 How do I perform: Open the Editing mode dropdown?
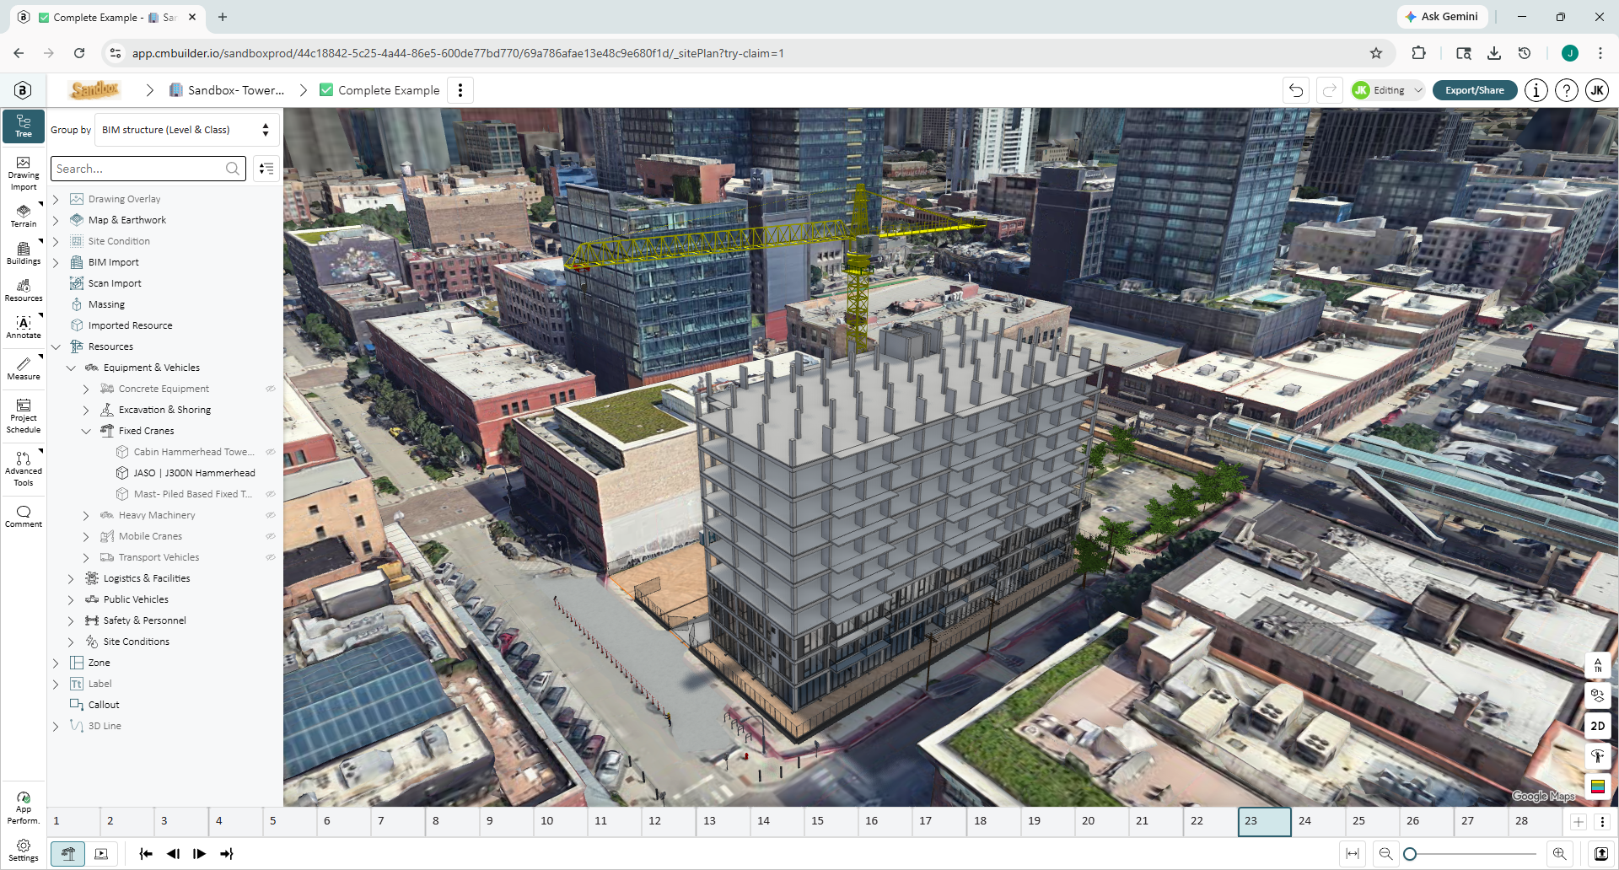coord(1387,90)
